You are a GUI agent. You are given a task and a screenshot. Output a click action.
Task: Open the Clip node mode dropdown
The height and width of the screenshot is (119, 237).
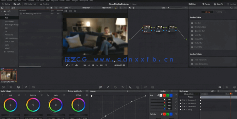click(x=164, y=8)
